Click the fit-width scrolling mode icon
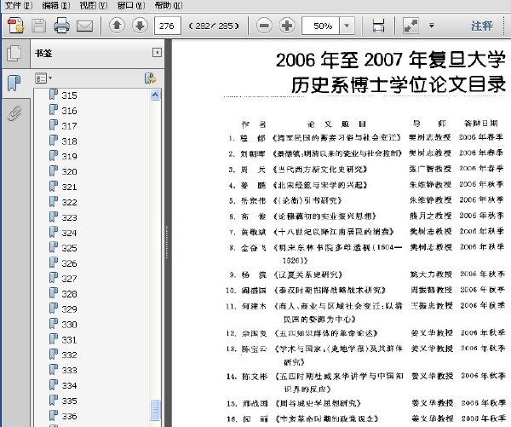Viewport: 511px width, 427px height. (378, 26)
